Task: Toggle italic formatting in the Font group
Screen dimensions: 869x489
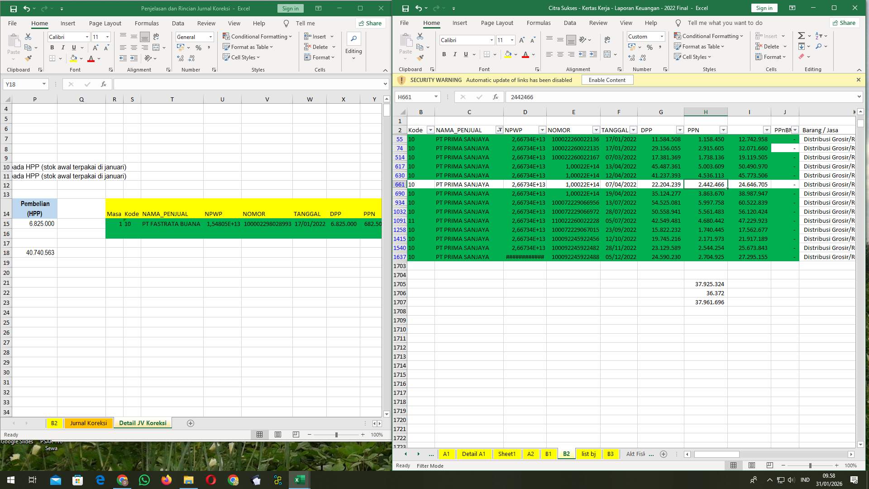Action: click(x=455, y=54)
